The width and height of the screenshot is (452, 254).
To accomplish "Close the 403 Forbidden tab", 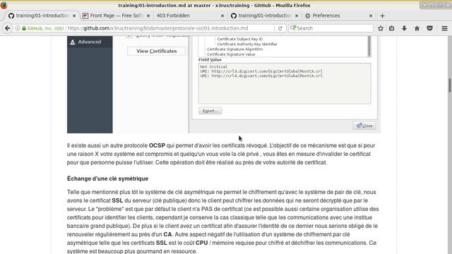I will tap(222, 16).
